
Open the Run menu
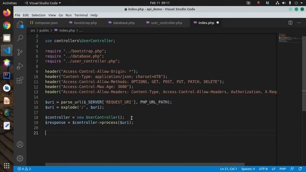68,15
